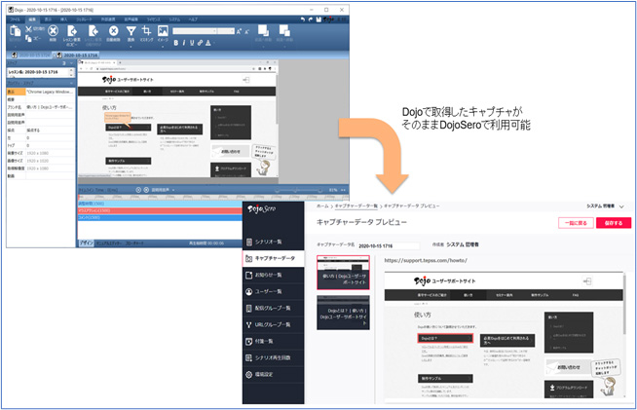Image resolution: width=637 pixels, height=410 pixels.
Task: Click the paste clipboard icon in Dojo ribbon
Action: [x=15, y=31]
